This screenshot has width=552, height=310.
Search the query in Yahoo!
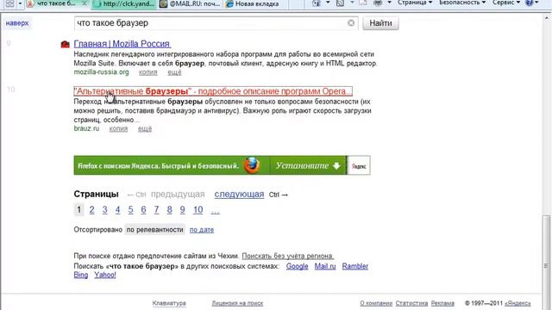[x=105, y=275]
